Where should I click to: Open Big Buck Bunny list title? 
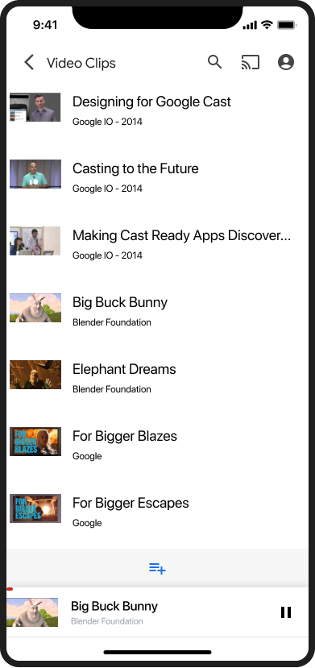(x=120, y=302)
